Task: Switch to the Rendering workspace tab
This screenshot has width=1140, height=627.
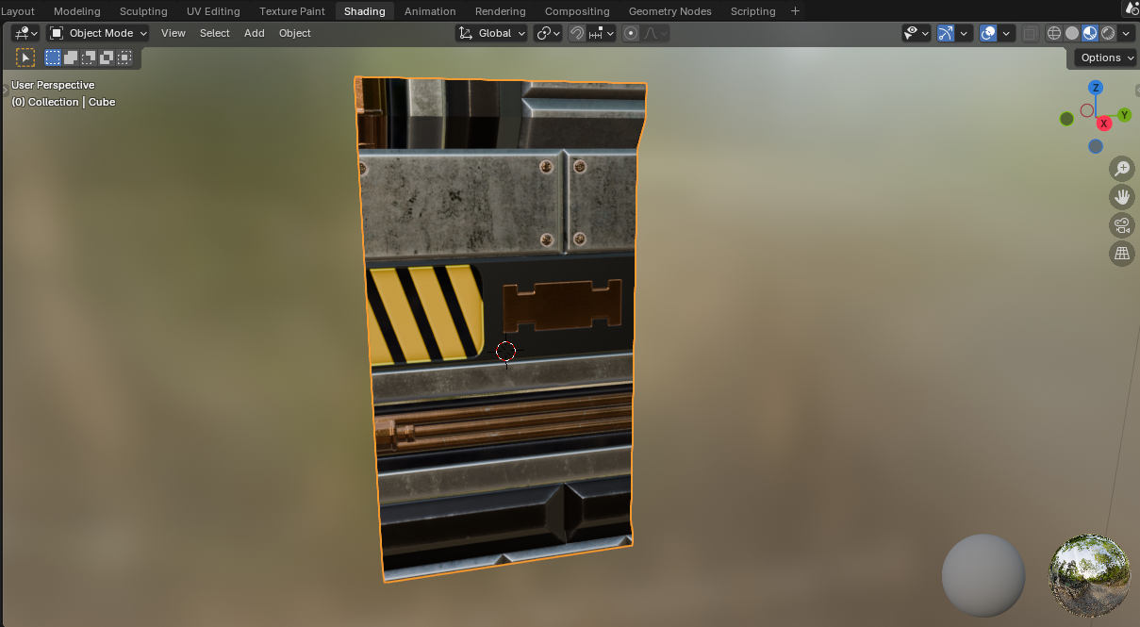Action: pos(501,11)
